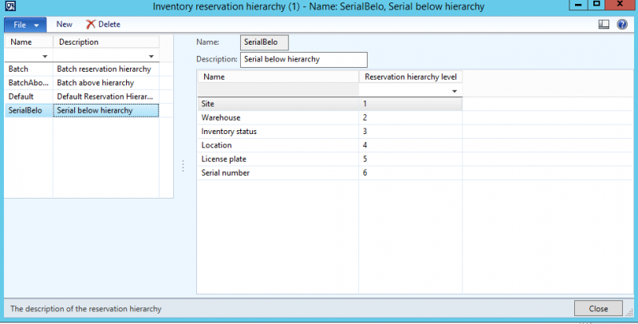
Task: Click the 'Default Reservation Hierar...' description cell
Action: [106, 97]
